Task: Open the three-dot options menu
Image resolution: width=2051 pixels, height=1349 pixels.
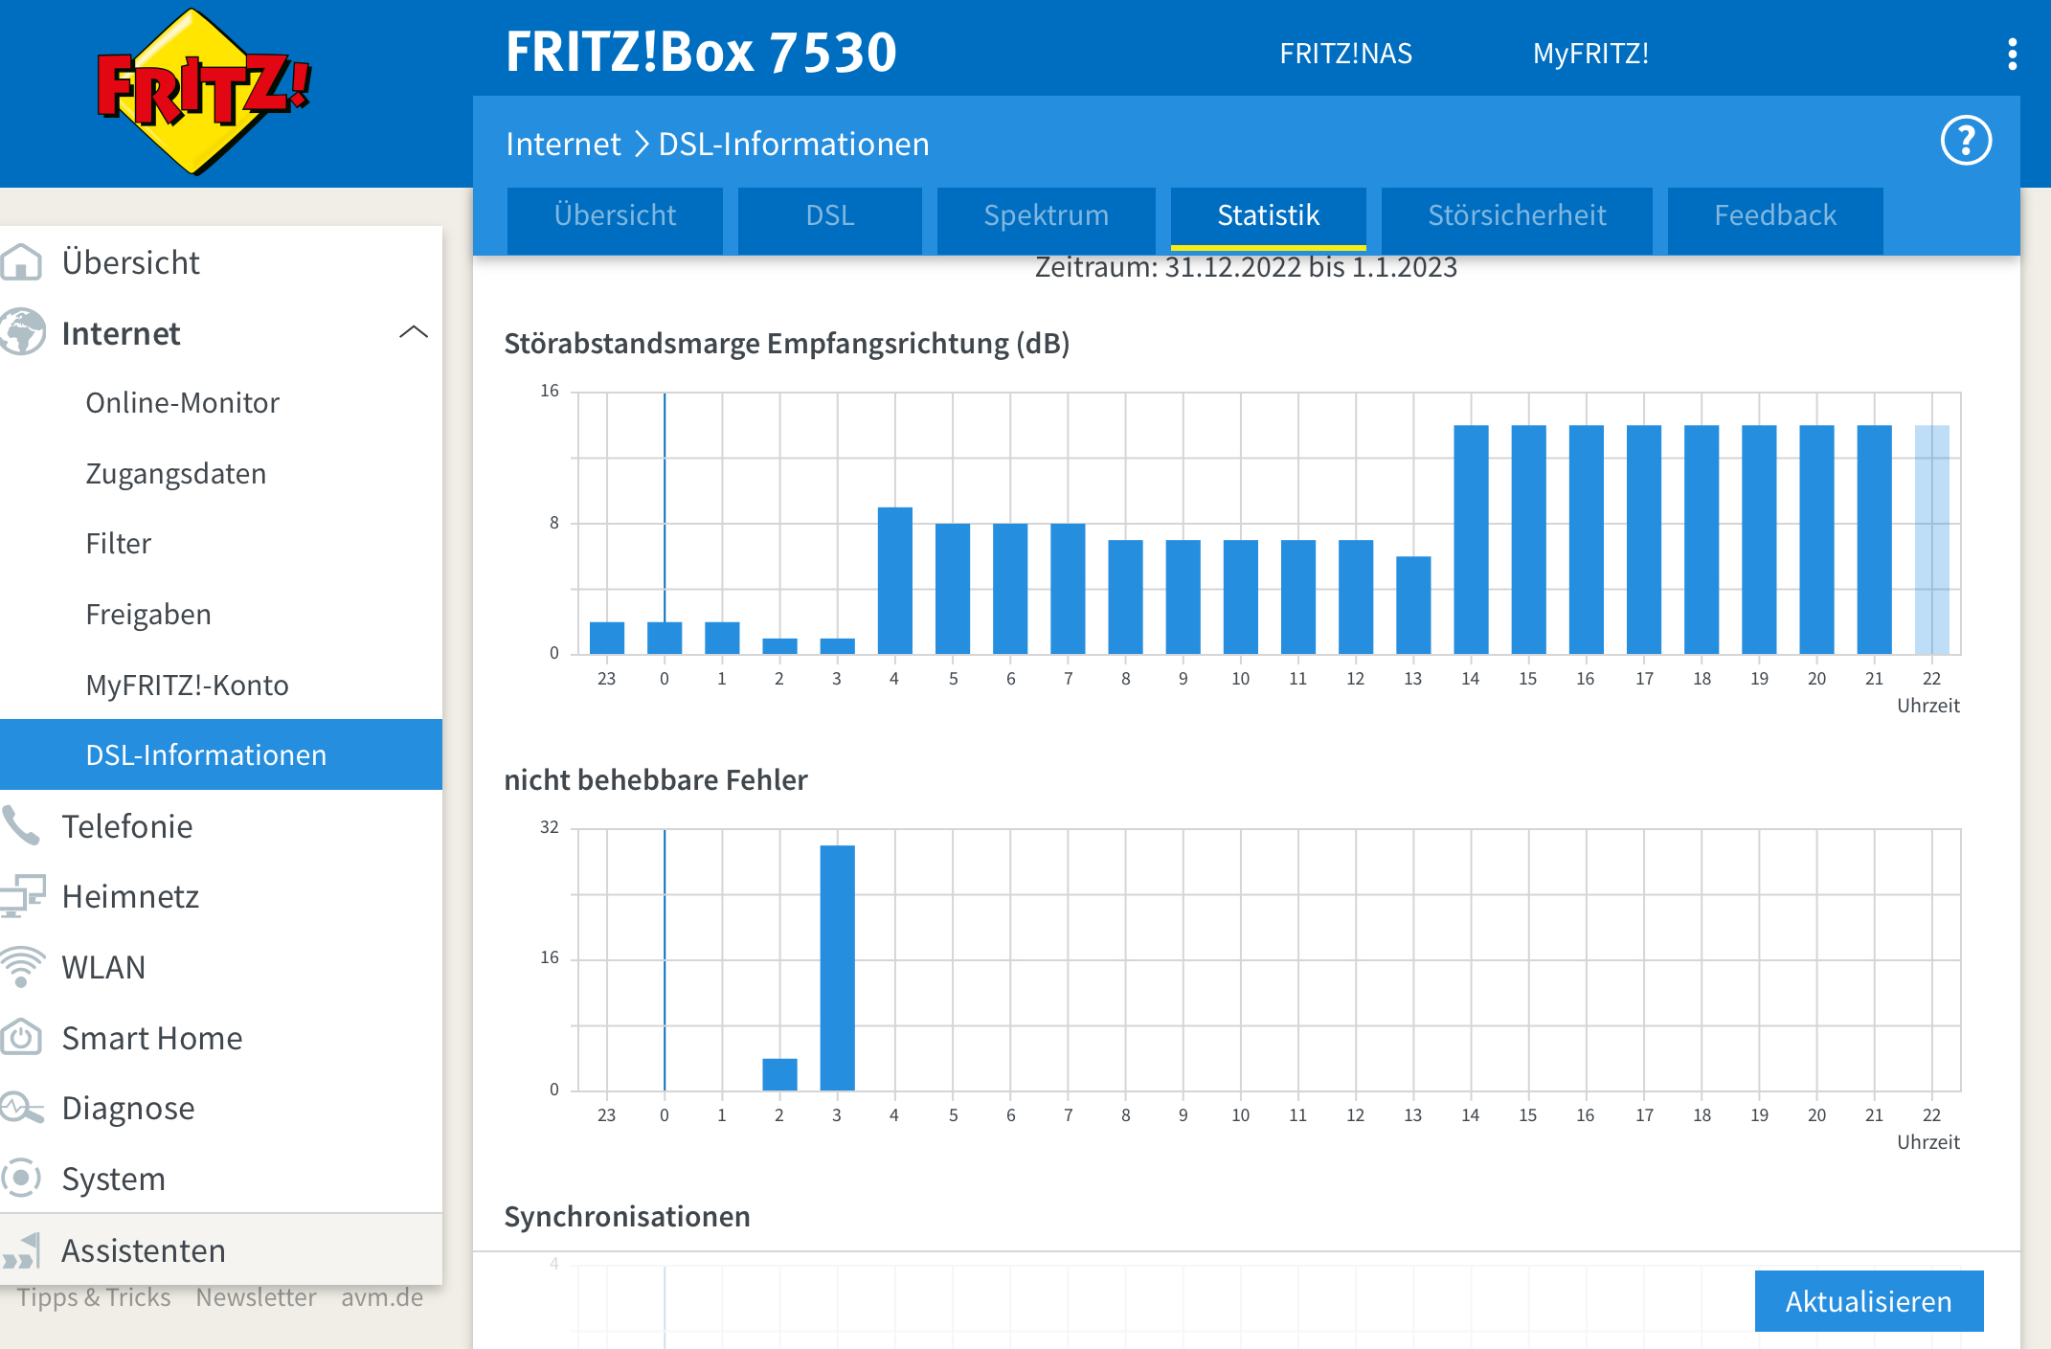Action: coord(2012,55)
